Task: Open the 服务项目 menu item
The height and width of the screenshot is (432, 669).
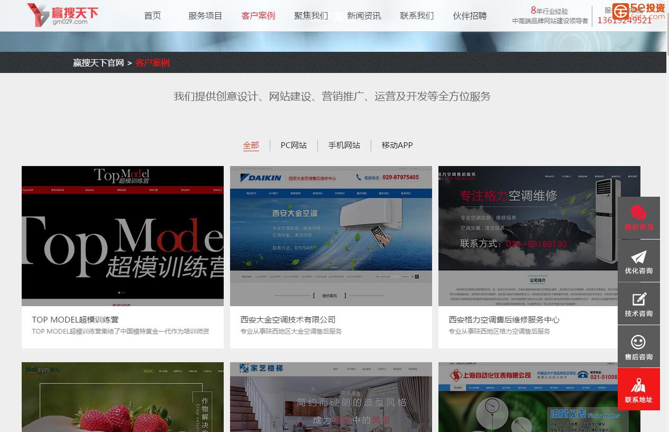Action: 205,16
